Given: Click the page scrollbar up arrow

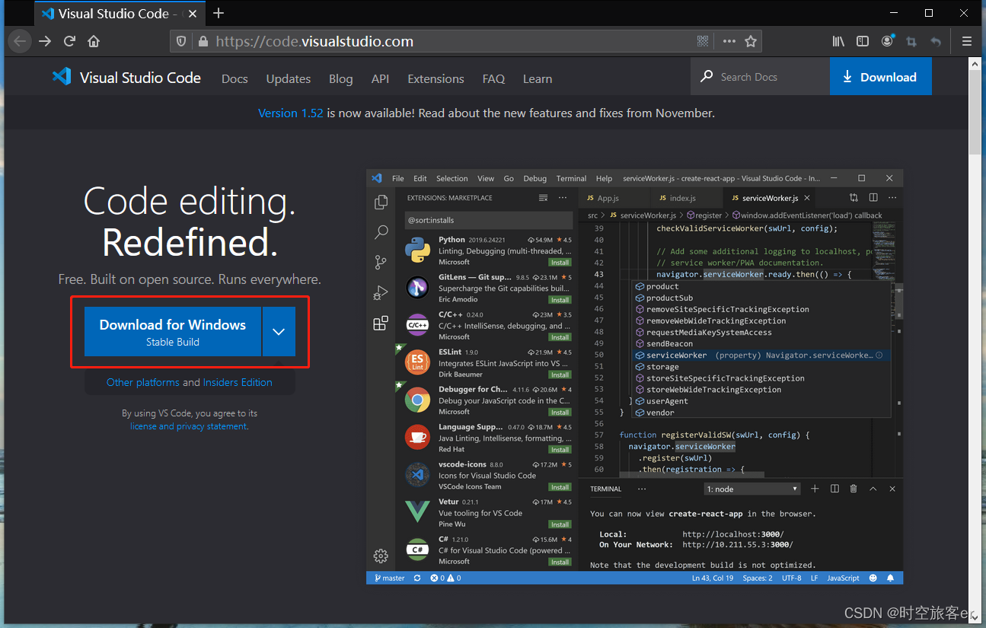Looking at the screenshot, I should tap(975, 65).
